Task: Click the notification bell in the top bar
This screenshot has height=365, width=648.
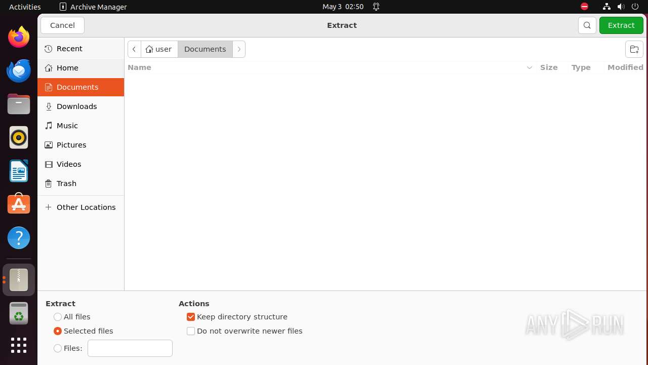Action: [x=376, y=7]
